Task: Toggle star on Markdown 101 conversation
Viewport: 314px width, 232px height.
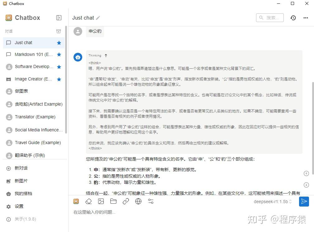Action: (59, 55)
